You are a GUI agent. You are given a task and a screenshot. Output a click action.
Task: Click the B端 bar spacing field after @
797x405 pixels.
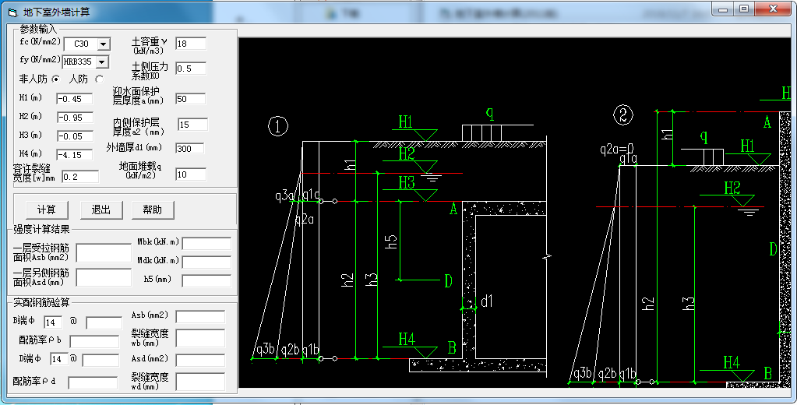click(x=104, y=322)
